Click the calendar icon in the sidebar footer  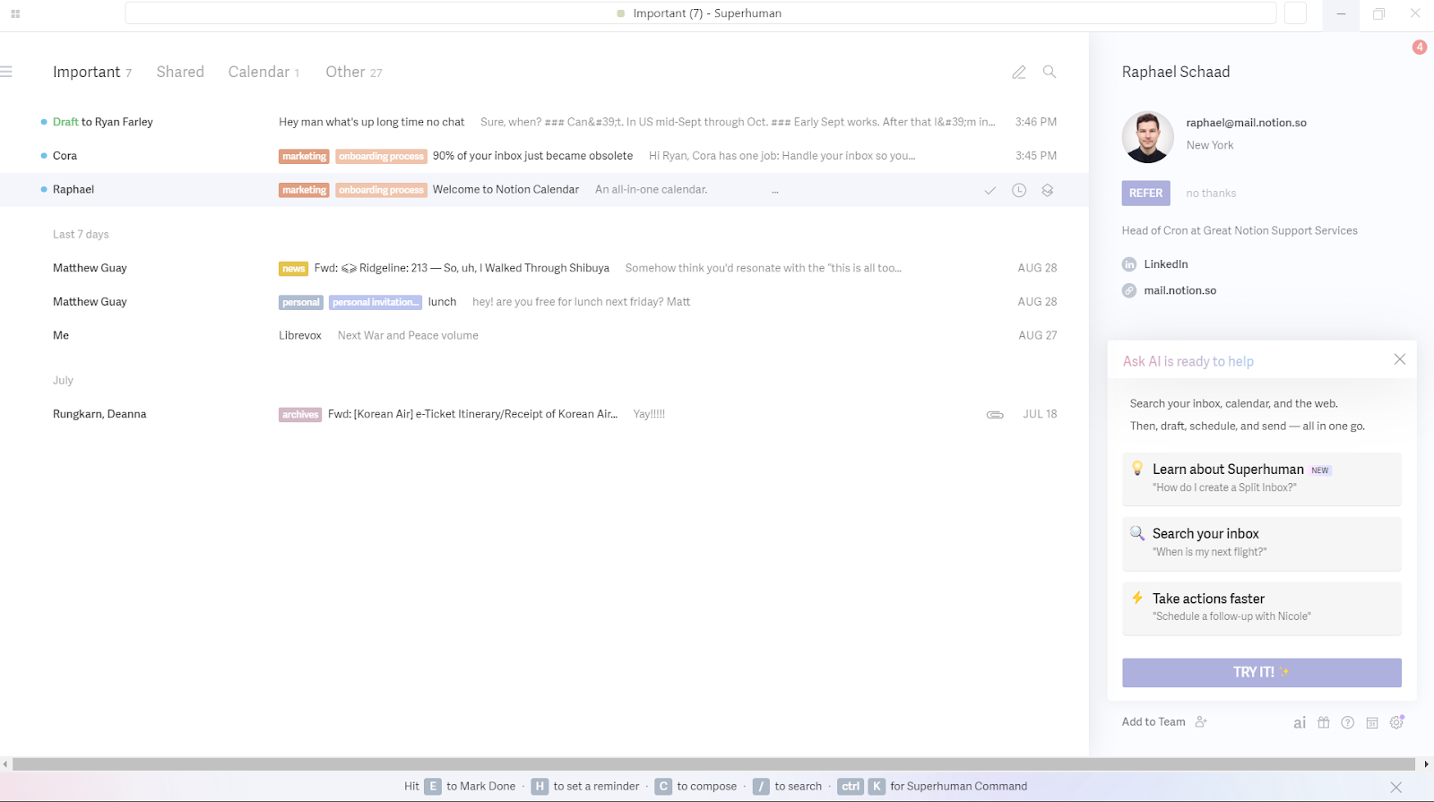coord(1372,722)
